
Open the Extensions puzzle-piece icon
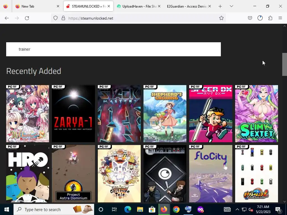click(x=270, y=18)
